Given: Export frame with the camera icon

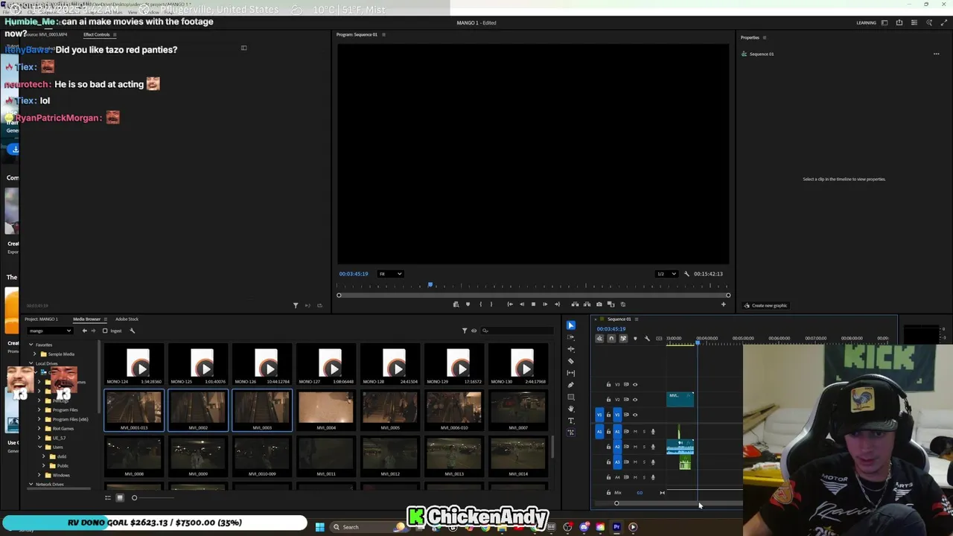Looking at the screenshot, I should (599, 304).
